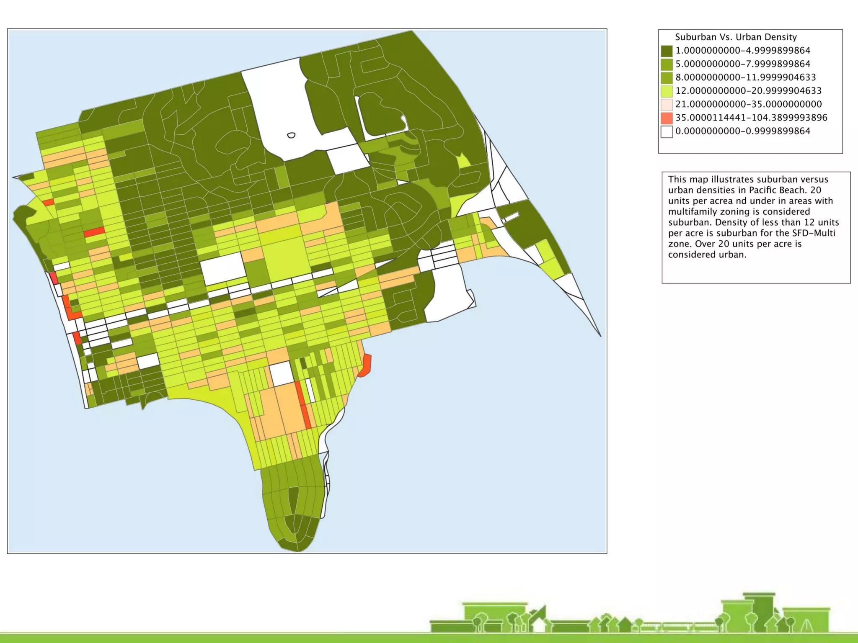Click the '0.0000000000-0.9999899864' legend label
This screenshot has height=643, width=858.
[x=743, y=131]
